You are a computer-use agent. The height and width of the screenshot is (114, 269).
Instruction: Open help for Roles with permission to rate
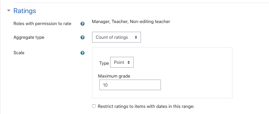[x=82, y=24]
